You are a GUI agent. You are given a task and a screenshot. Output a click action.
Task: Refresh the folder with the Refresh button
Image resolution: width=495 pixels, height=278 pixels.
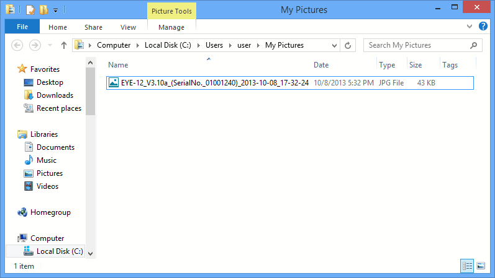click(x=348, y=46)
